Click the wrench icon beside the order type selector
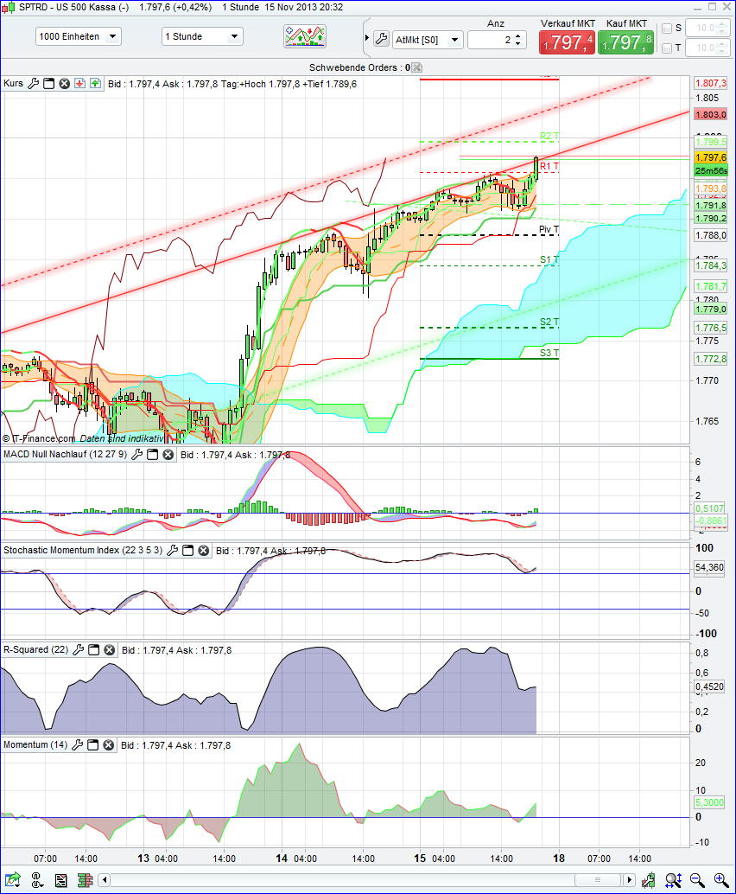The height and width of the screenshot is (894, 736). tap(380, 38)
